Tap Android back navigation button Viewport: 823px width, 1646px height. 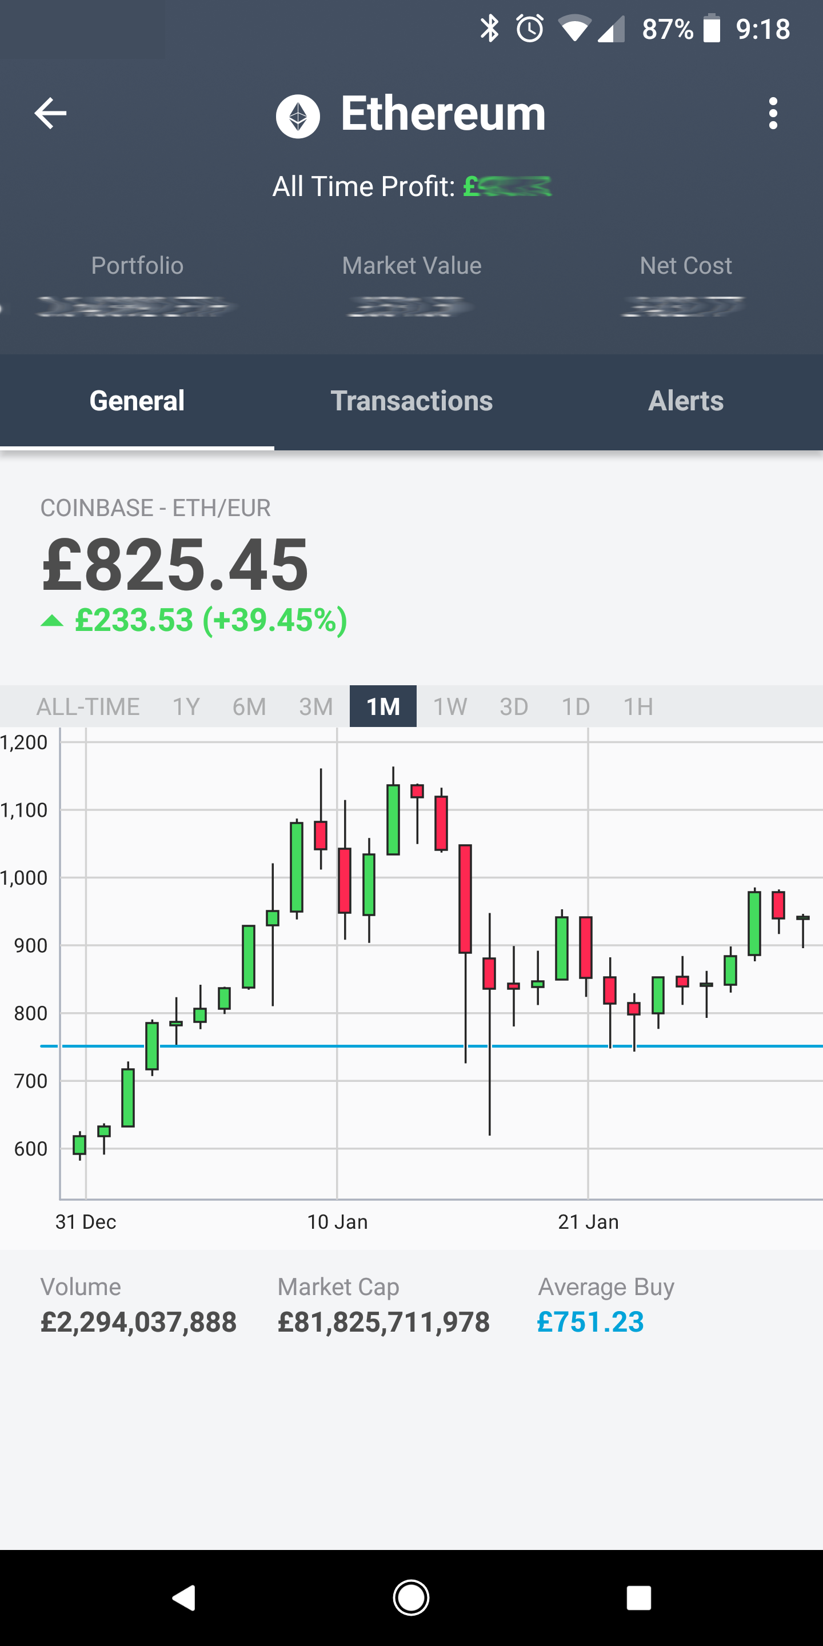tap(184, 1597)
